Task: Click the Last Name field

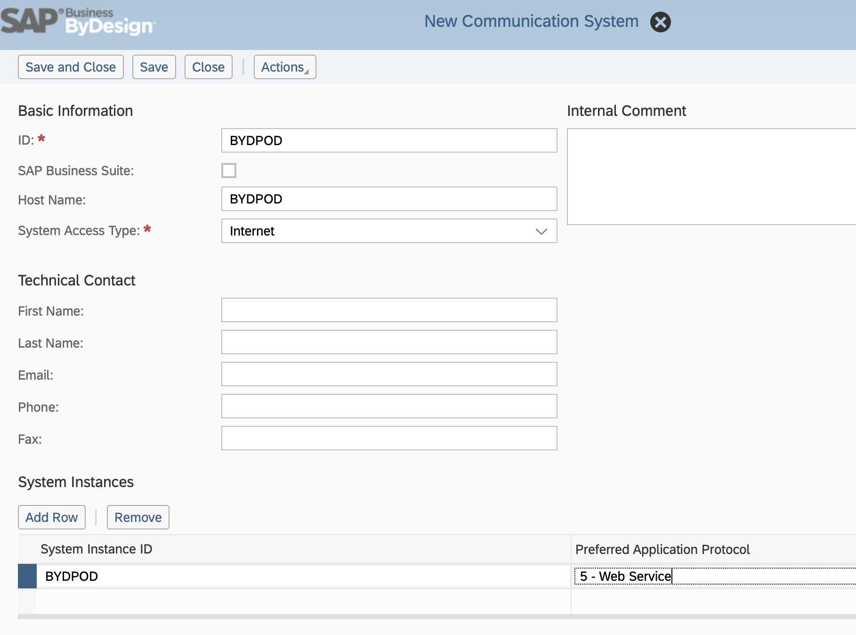Action: coord(389,342)
